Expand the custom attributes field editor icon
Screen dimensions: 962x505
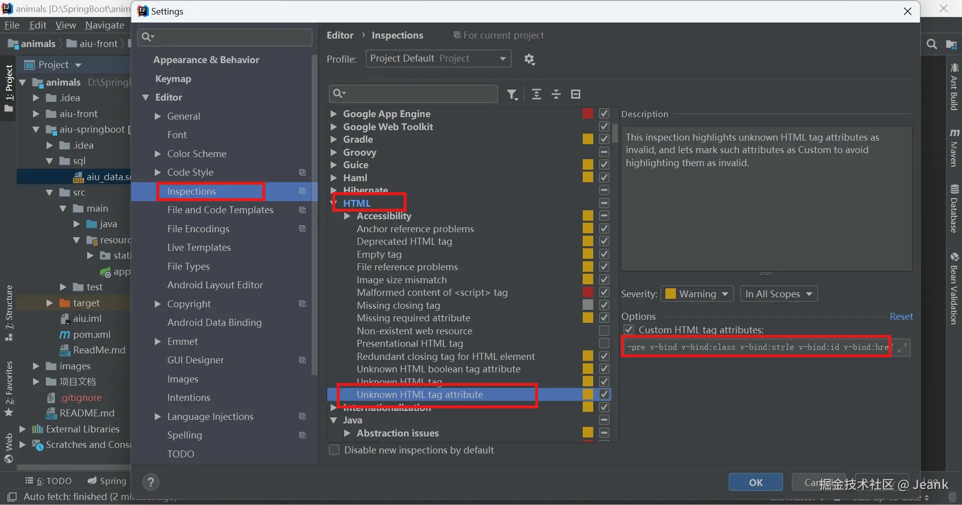[x=902, y=347]
